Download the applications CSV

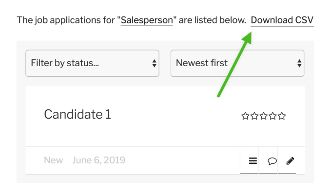[x=282, y=20]
